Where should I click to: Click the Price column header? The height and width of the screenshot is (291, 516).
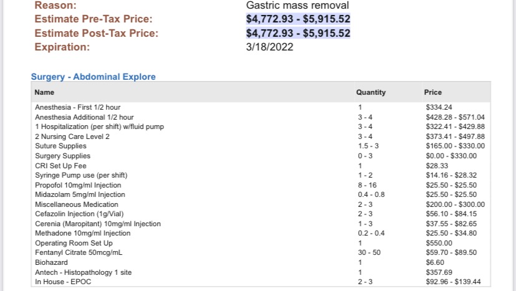tap(433, 92)
